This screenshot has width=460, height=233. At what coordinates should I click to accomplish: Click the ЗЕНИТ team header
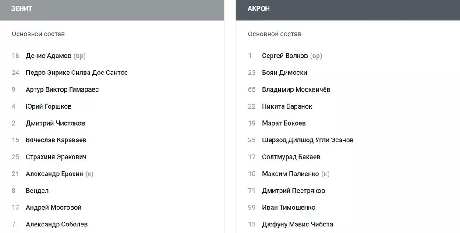pos(22,9)
